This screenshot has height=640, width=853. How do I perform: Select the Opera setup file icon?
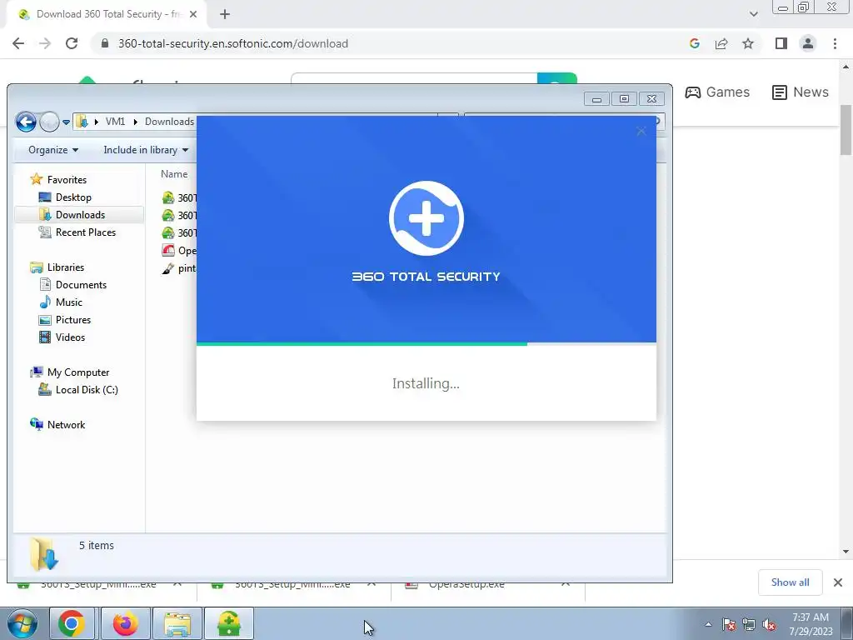(168, 250)
